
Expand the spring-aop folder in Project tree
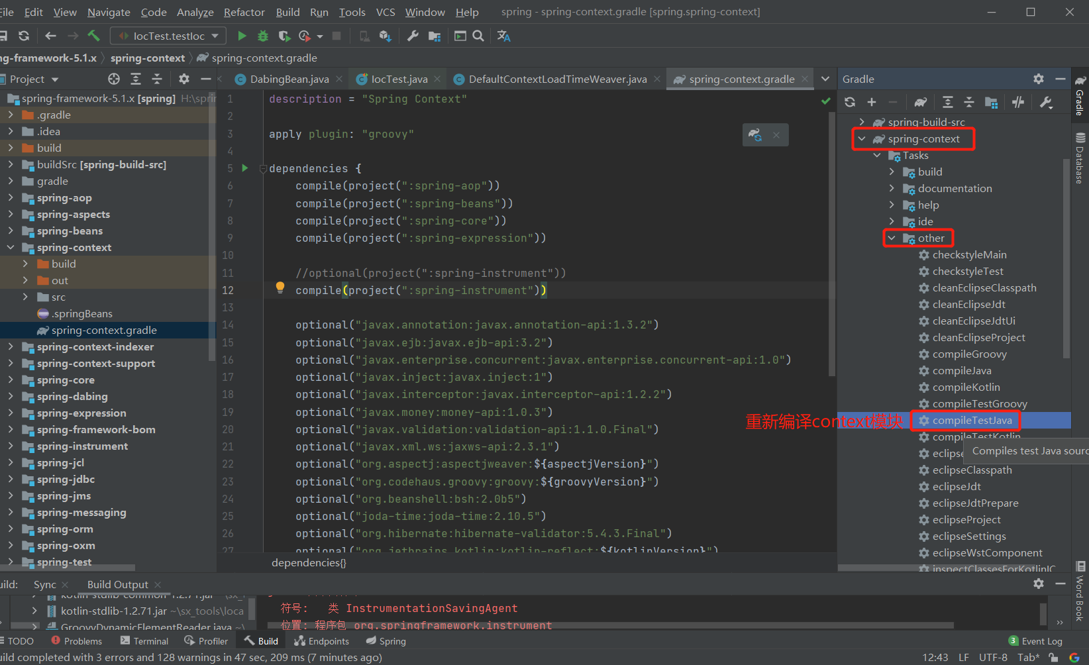(11, 197)
